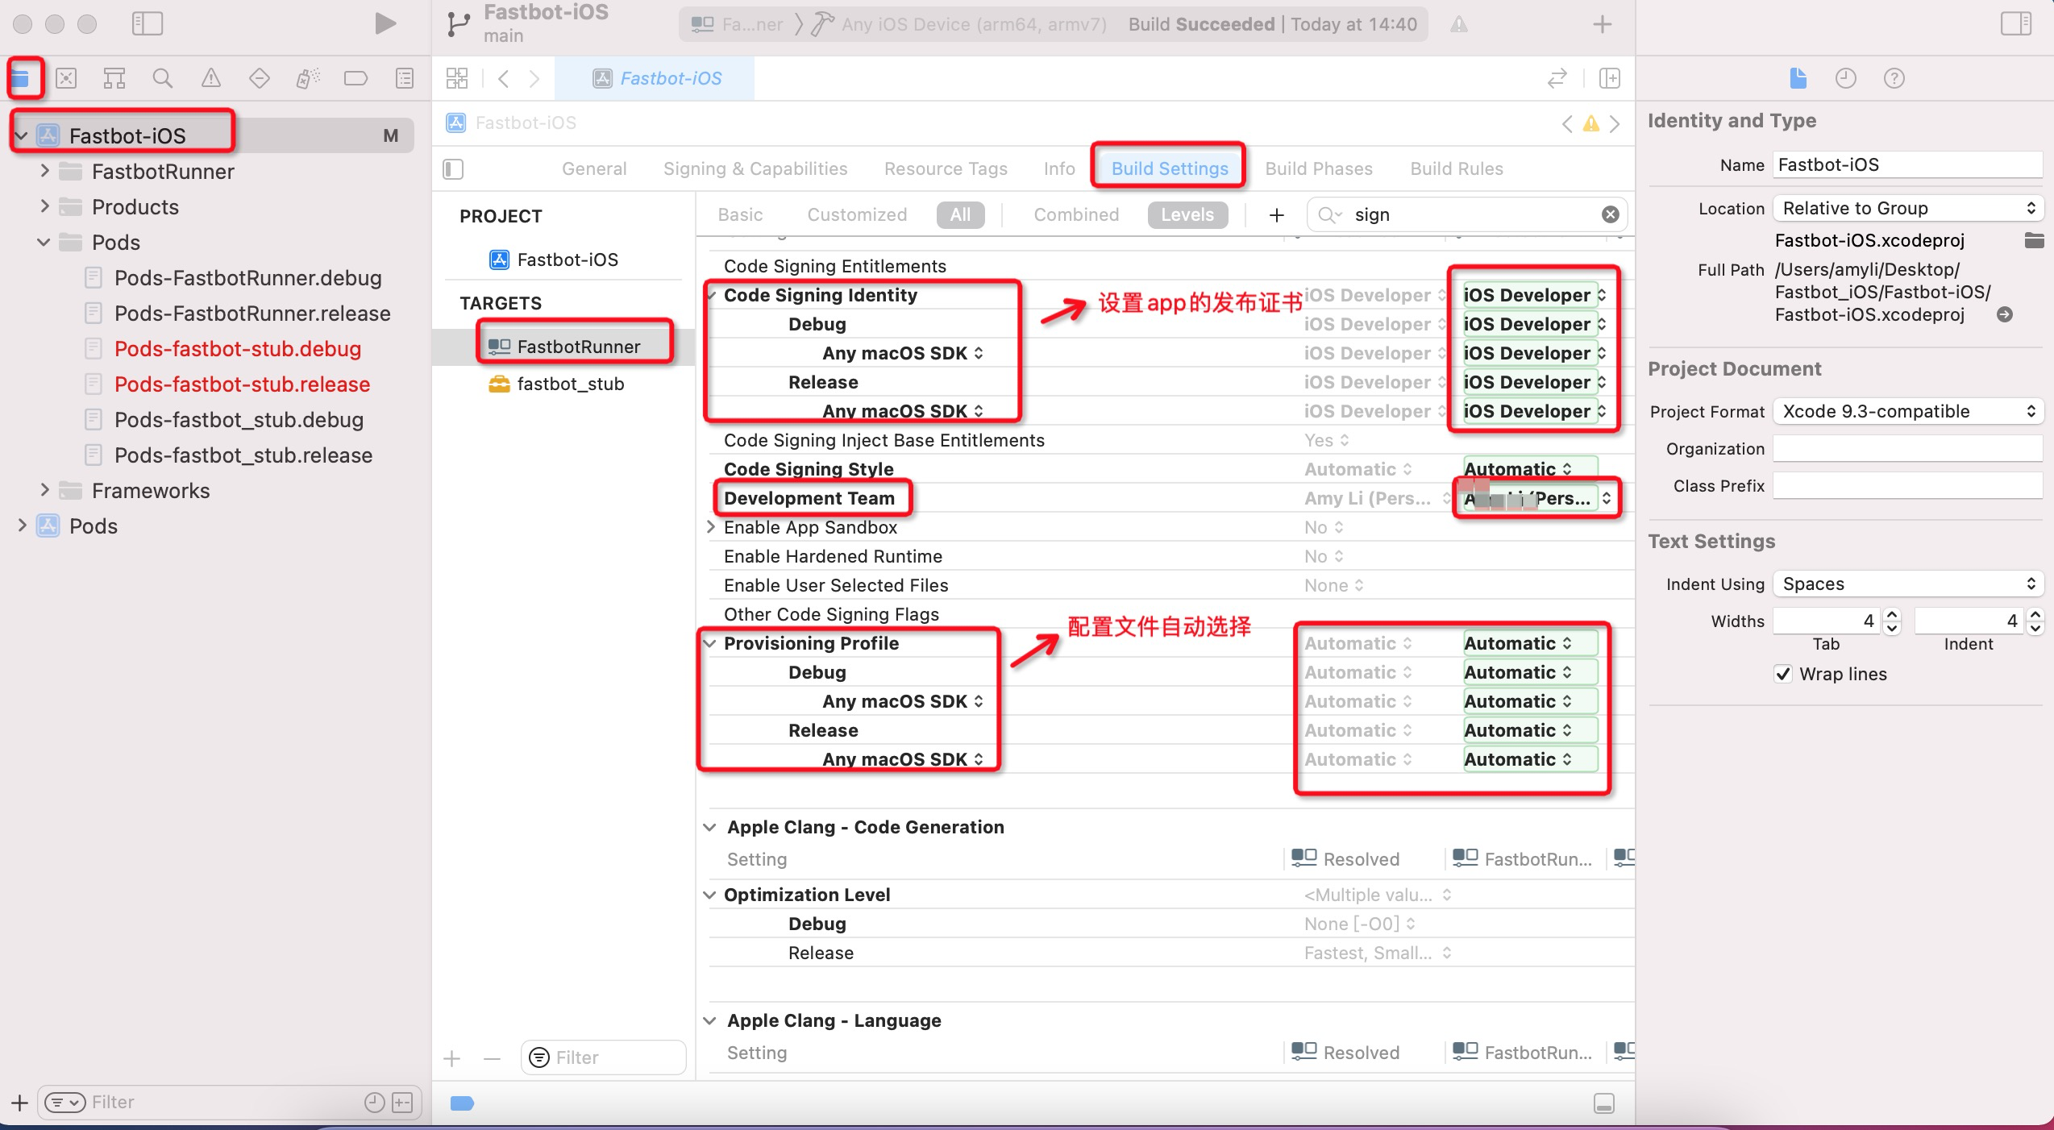Toggle the Wrap lines checkbox
Image resolution: width=2054 pixels, height=1130 pixels.
tap(1783, 674)
